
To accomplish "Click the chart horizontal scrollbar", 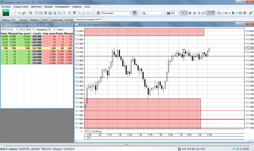I will point(164,141).
